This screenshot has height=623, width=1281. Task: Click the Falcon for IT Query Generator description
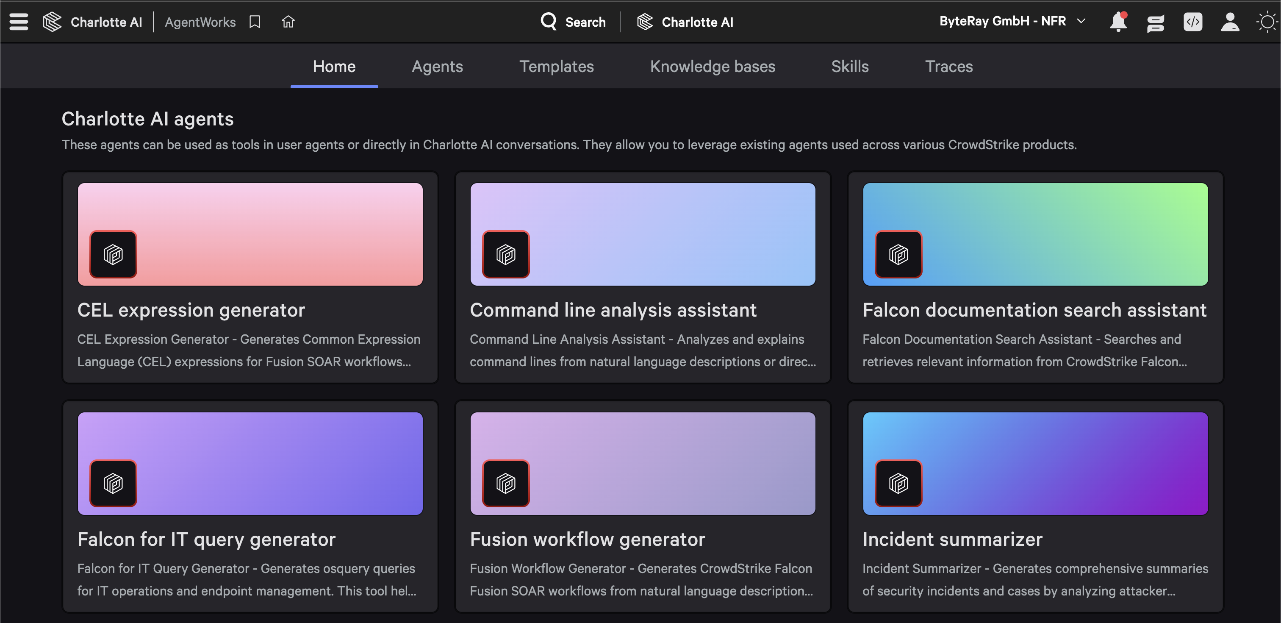247,580
